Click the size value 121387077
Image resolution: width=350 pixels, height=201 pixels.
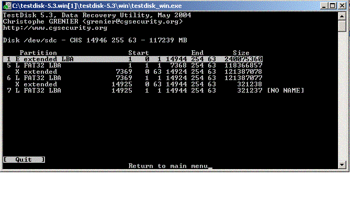click(243, 78)
